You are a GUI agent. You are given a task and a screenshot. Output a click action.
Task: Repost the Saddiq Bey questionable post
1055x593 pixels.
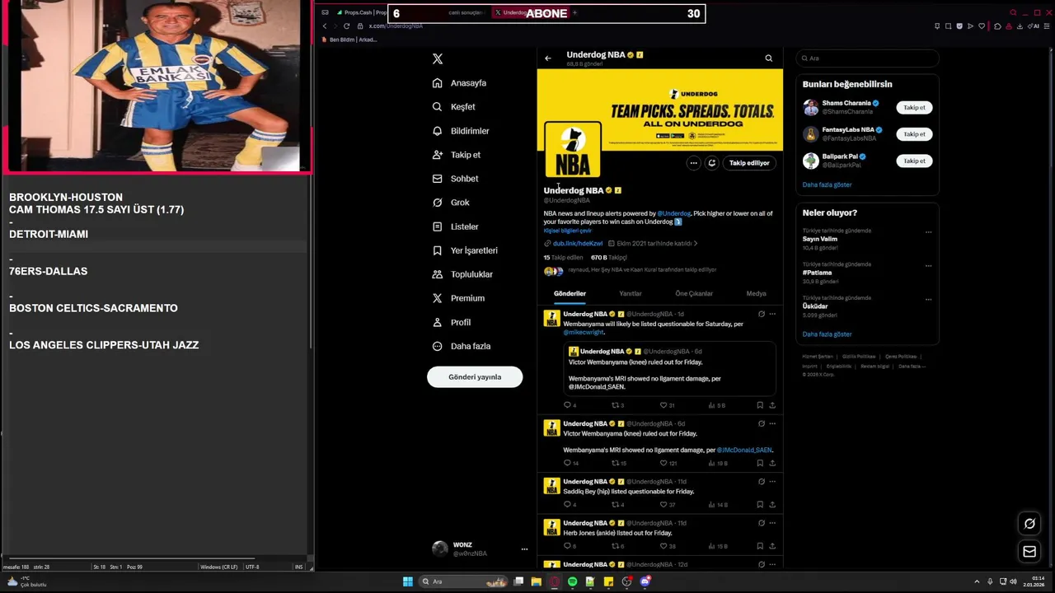(615, 505)
